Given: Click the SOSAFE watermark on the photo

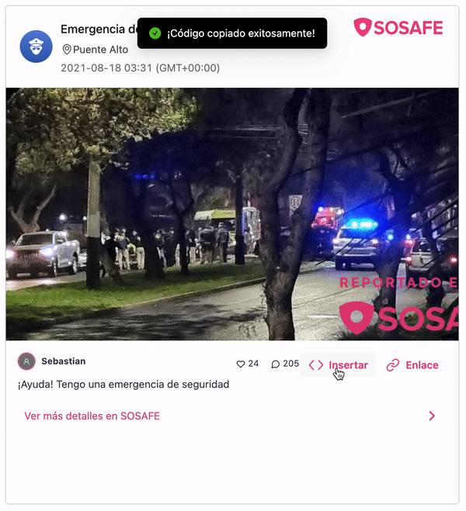Looking at the screenshot, I should click(398, 317).
